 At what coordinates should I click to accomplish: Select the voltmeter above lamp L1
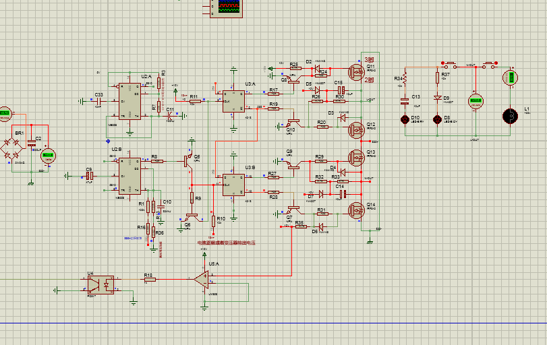pos(510,77)
